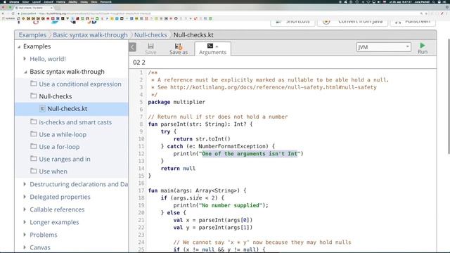Image resolution: width=450 pixels, height=253 pixels.
Task: Click the Chrome address bar
Action: 218,13
